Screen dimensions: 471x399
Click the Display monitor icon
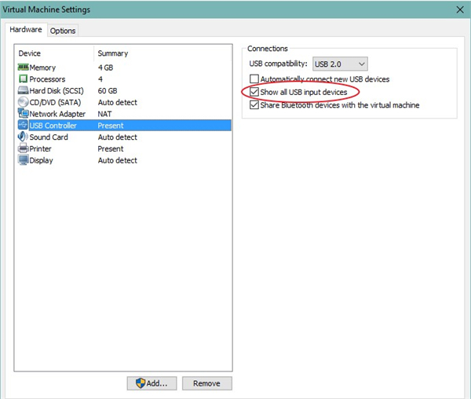coord(23,160)
